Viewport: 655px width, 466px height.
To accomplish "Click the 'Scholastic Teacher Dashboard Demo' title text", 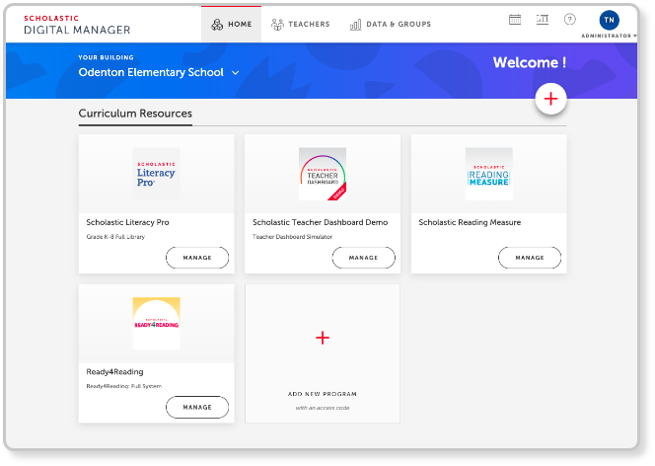I will click(320, 222).
